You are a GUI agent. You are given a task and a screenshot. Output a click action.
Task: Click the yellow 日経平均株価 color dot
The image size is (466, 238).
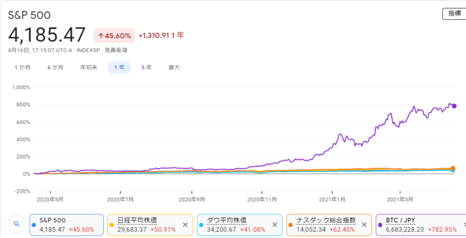[x=112, y=225]
